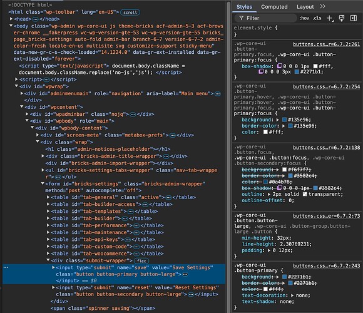The image size is (363, 313).
Task: Expand the wpadminbar div
Action: click(x=27, y=114)
